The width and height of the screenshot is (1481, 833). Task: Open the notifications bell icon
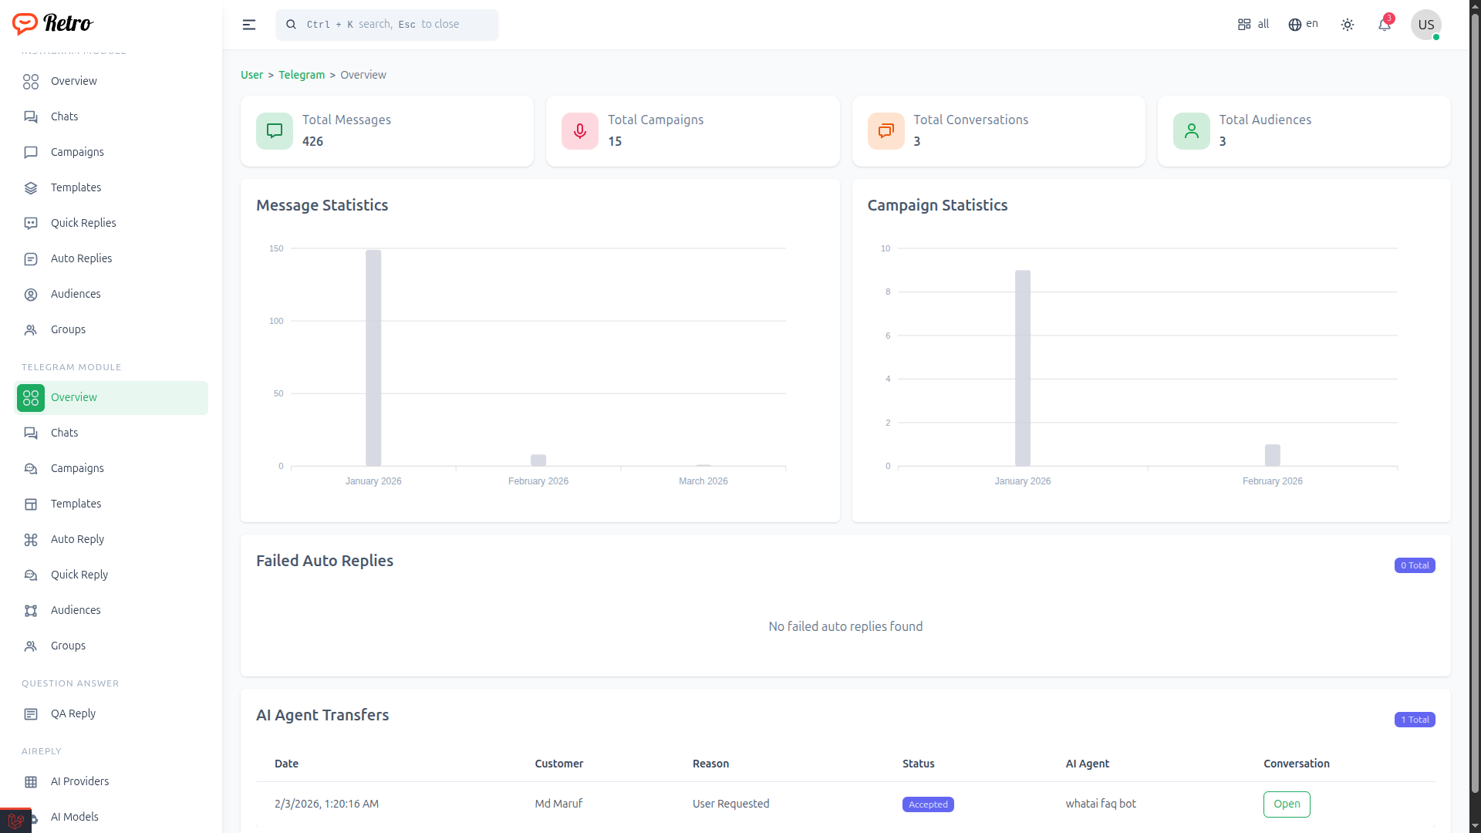(1385, 25)
